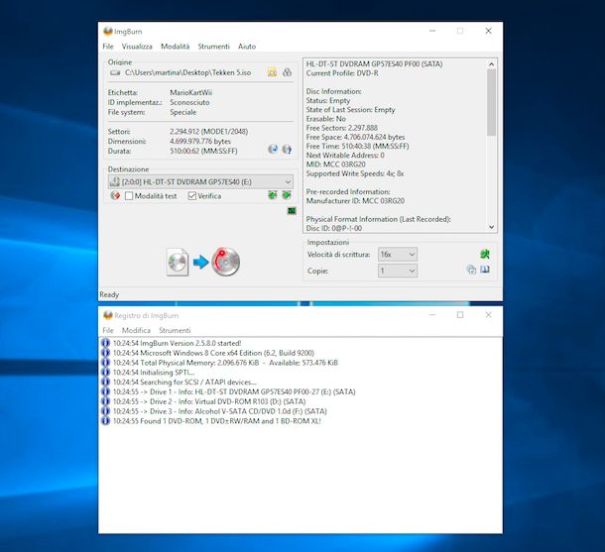
Task: Click the info icon beside 'ImgBurn Version 2.5.8.0 started!'
Action: [x=105, y=343]
